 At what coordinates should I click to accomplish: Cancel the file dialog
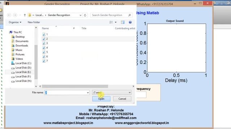tap(122, 99)
